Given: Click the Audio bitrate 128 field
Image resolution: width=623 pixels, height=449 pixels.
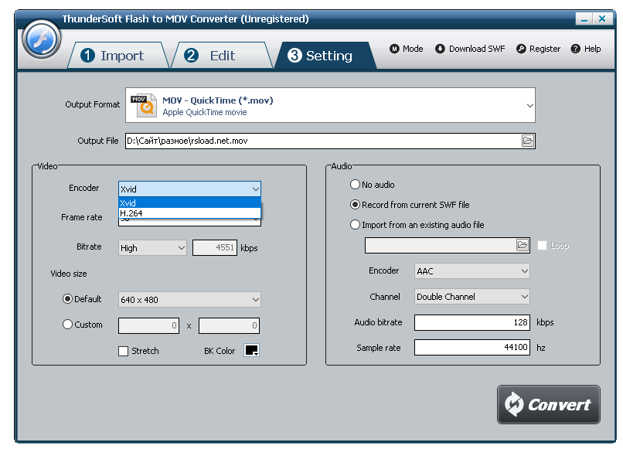Looking at the screenshot, I should 472,322.
